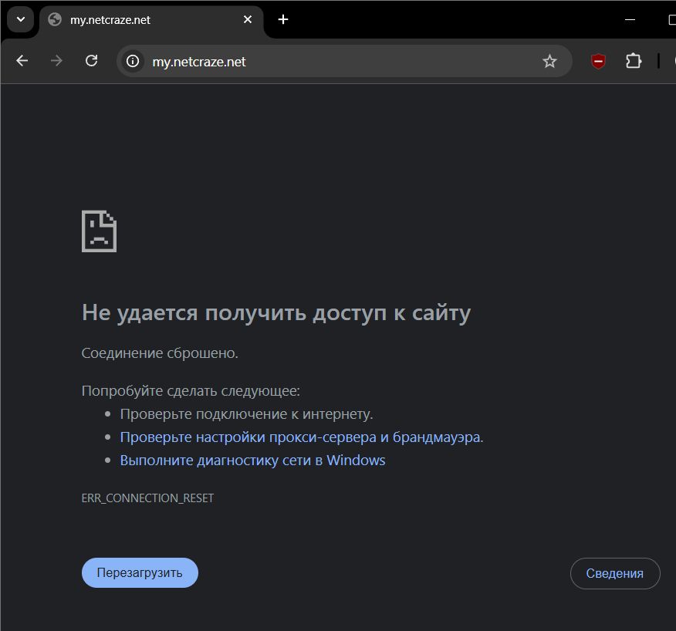Click the sad page error icon
Viewport: 676px width, 631px height.
(x=99, y=230)
